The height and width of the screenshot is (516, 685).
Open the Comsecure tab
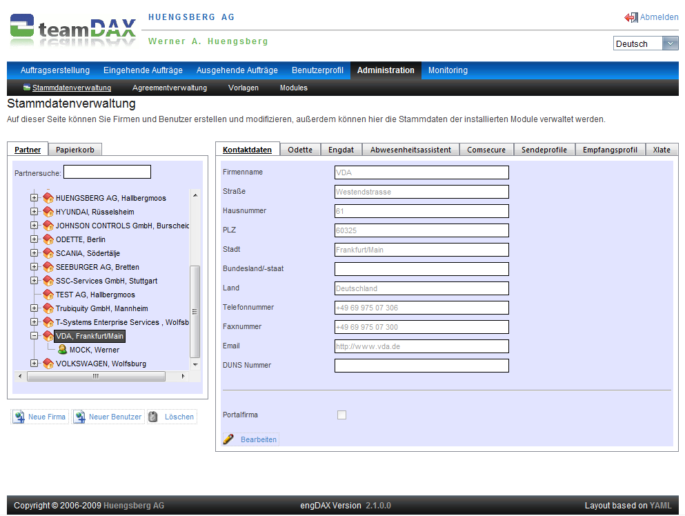click(x=486, y=150)
